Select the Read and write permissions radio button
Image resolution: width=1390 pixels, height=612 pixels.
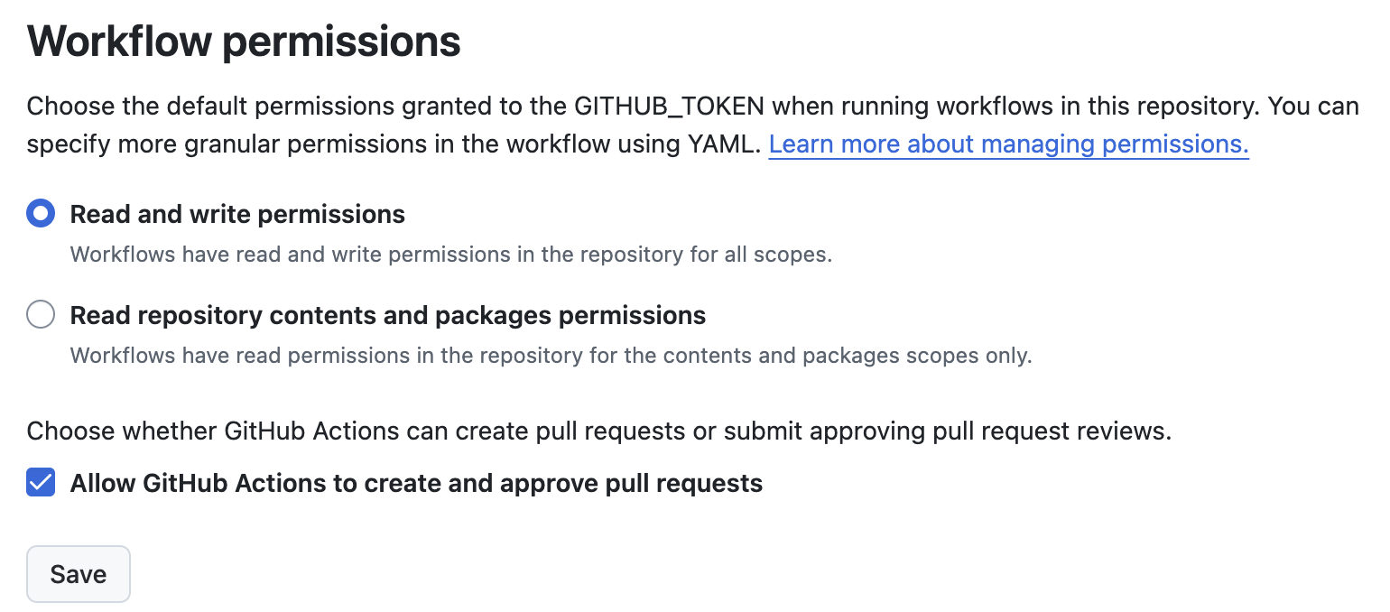tap(41, 214)
